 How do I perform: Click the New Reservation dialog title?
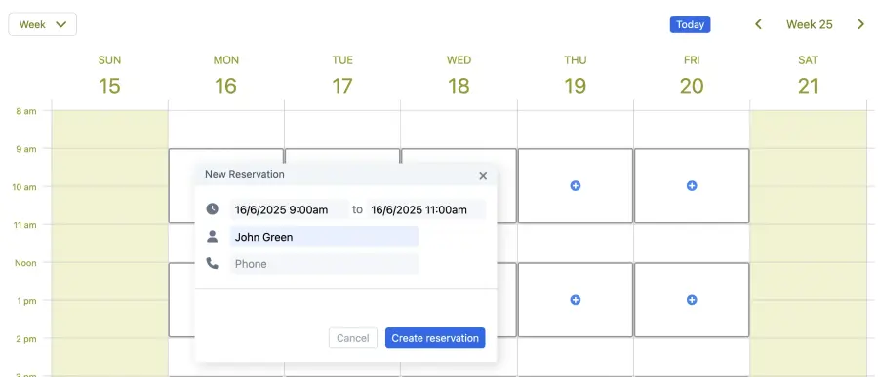click(245, 174)
